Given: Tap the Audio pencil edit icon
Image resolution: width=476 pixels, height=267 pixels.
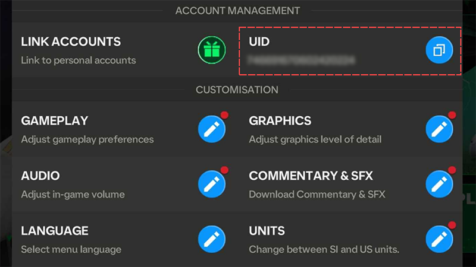Looking at the screenshot, I should 212,184.
